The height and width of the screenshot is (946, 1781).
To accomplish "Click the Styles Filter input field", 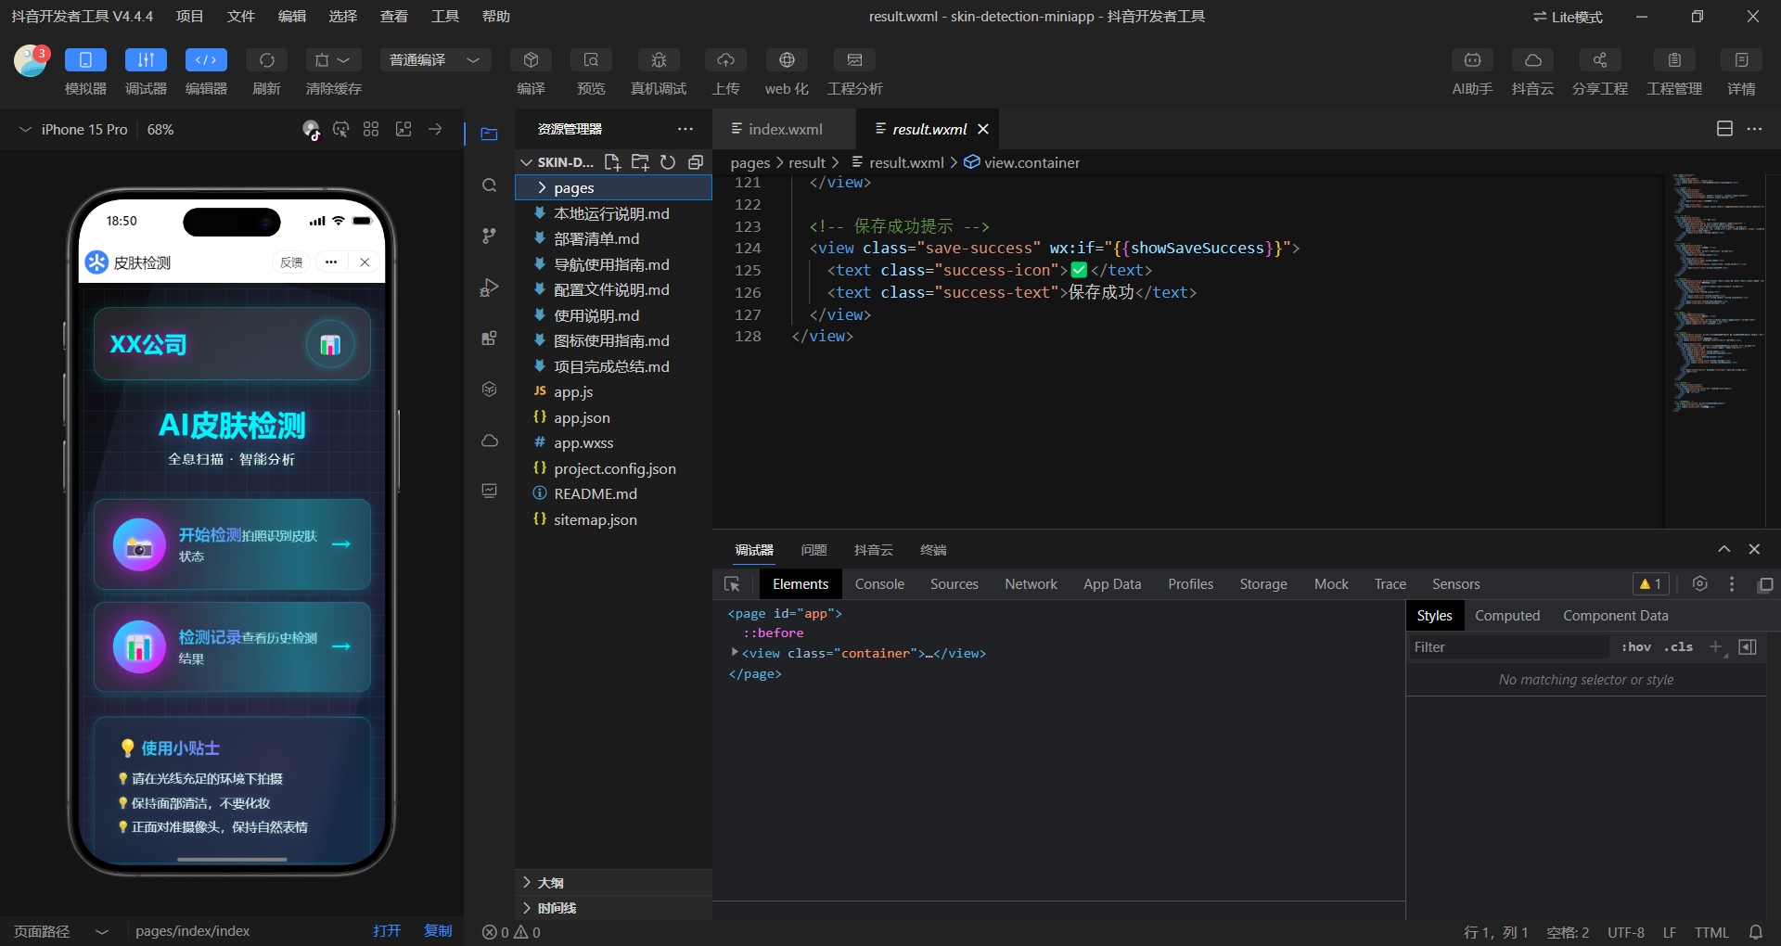I will point(1507,647).
